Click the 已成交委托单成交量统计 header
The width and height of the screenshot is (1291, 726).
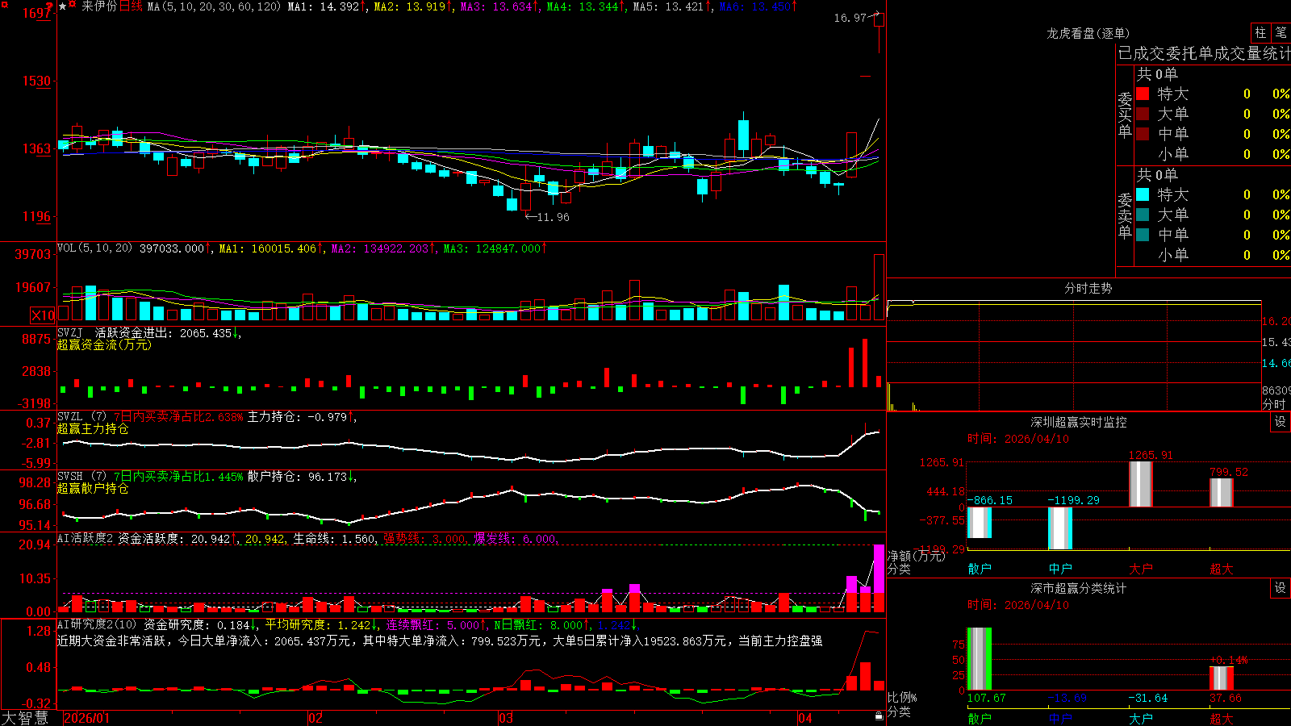pos(1204,53)
